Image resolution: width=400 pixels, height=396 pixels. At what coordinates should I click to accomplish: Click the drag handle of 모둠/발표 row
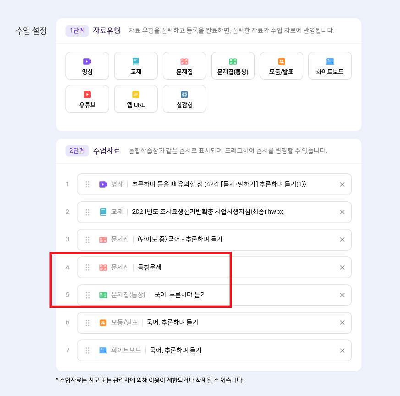[x=88, y=323]
